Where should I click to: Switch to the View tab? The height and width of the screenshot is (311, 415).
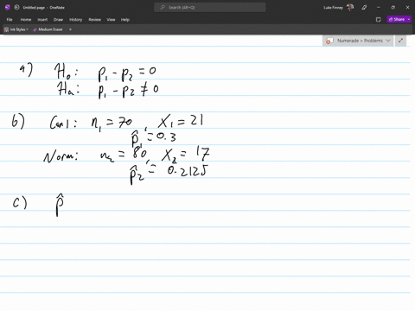pos(111,20)
